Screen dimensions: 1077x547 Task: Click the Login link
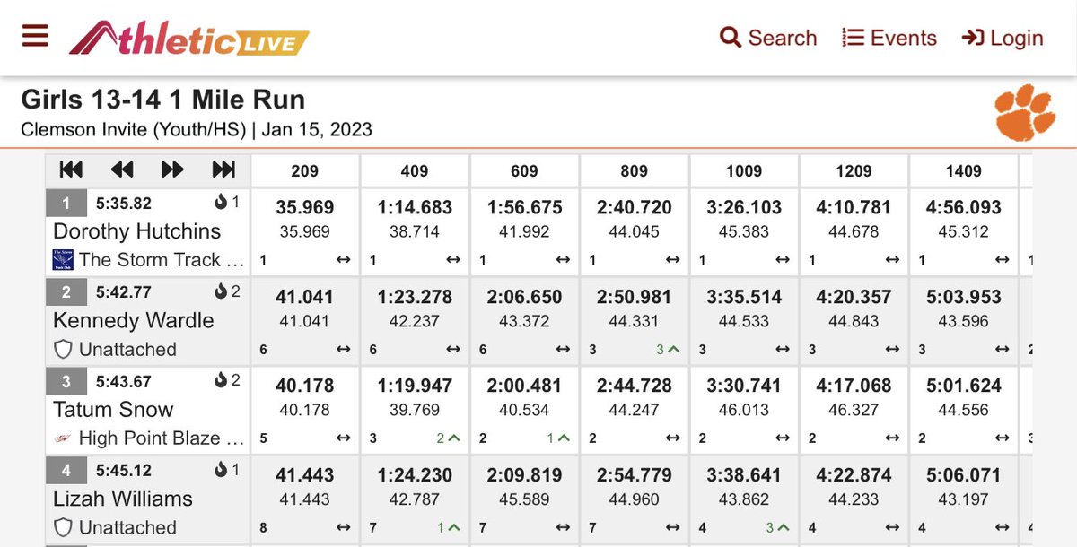point(1002,38)
